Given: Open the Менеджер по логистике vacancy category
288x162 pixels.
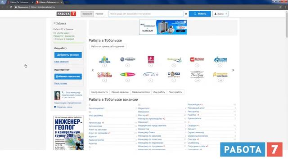Looking at the screenshot, I should point(150,139).
